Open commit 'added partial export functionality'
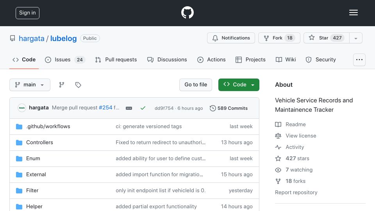 point(156,206)
